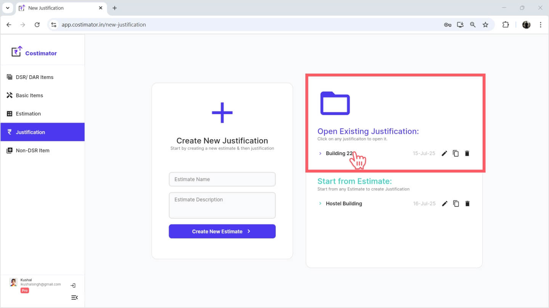549x308 pixels.
Task: Click the address bar URL
Action: [x=104, y=25]
